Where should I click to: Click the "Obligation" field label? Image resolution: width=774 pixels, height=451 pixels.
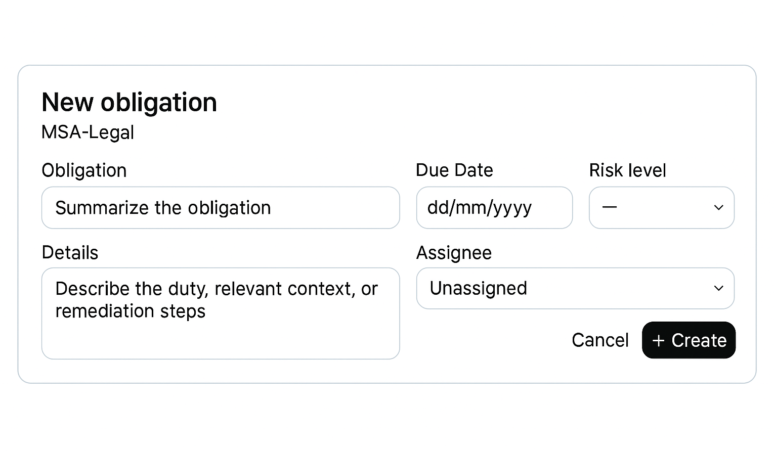coord(84,170)
